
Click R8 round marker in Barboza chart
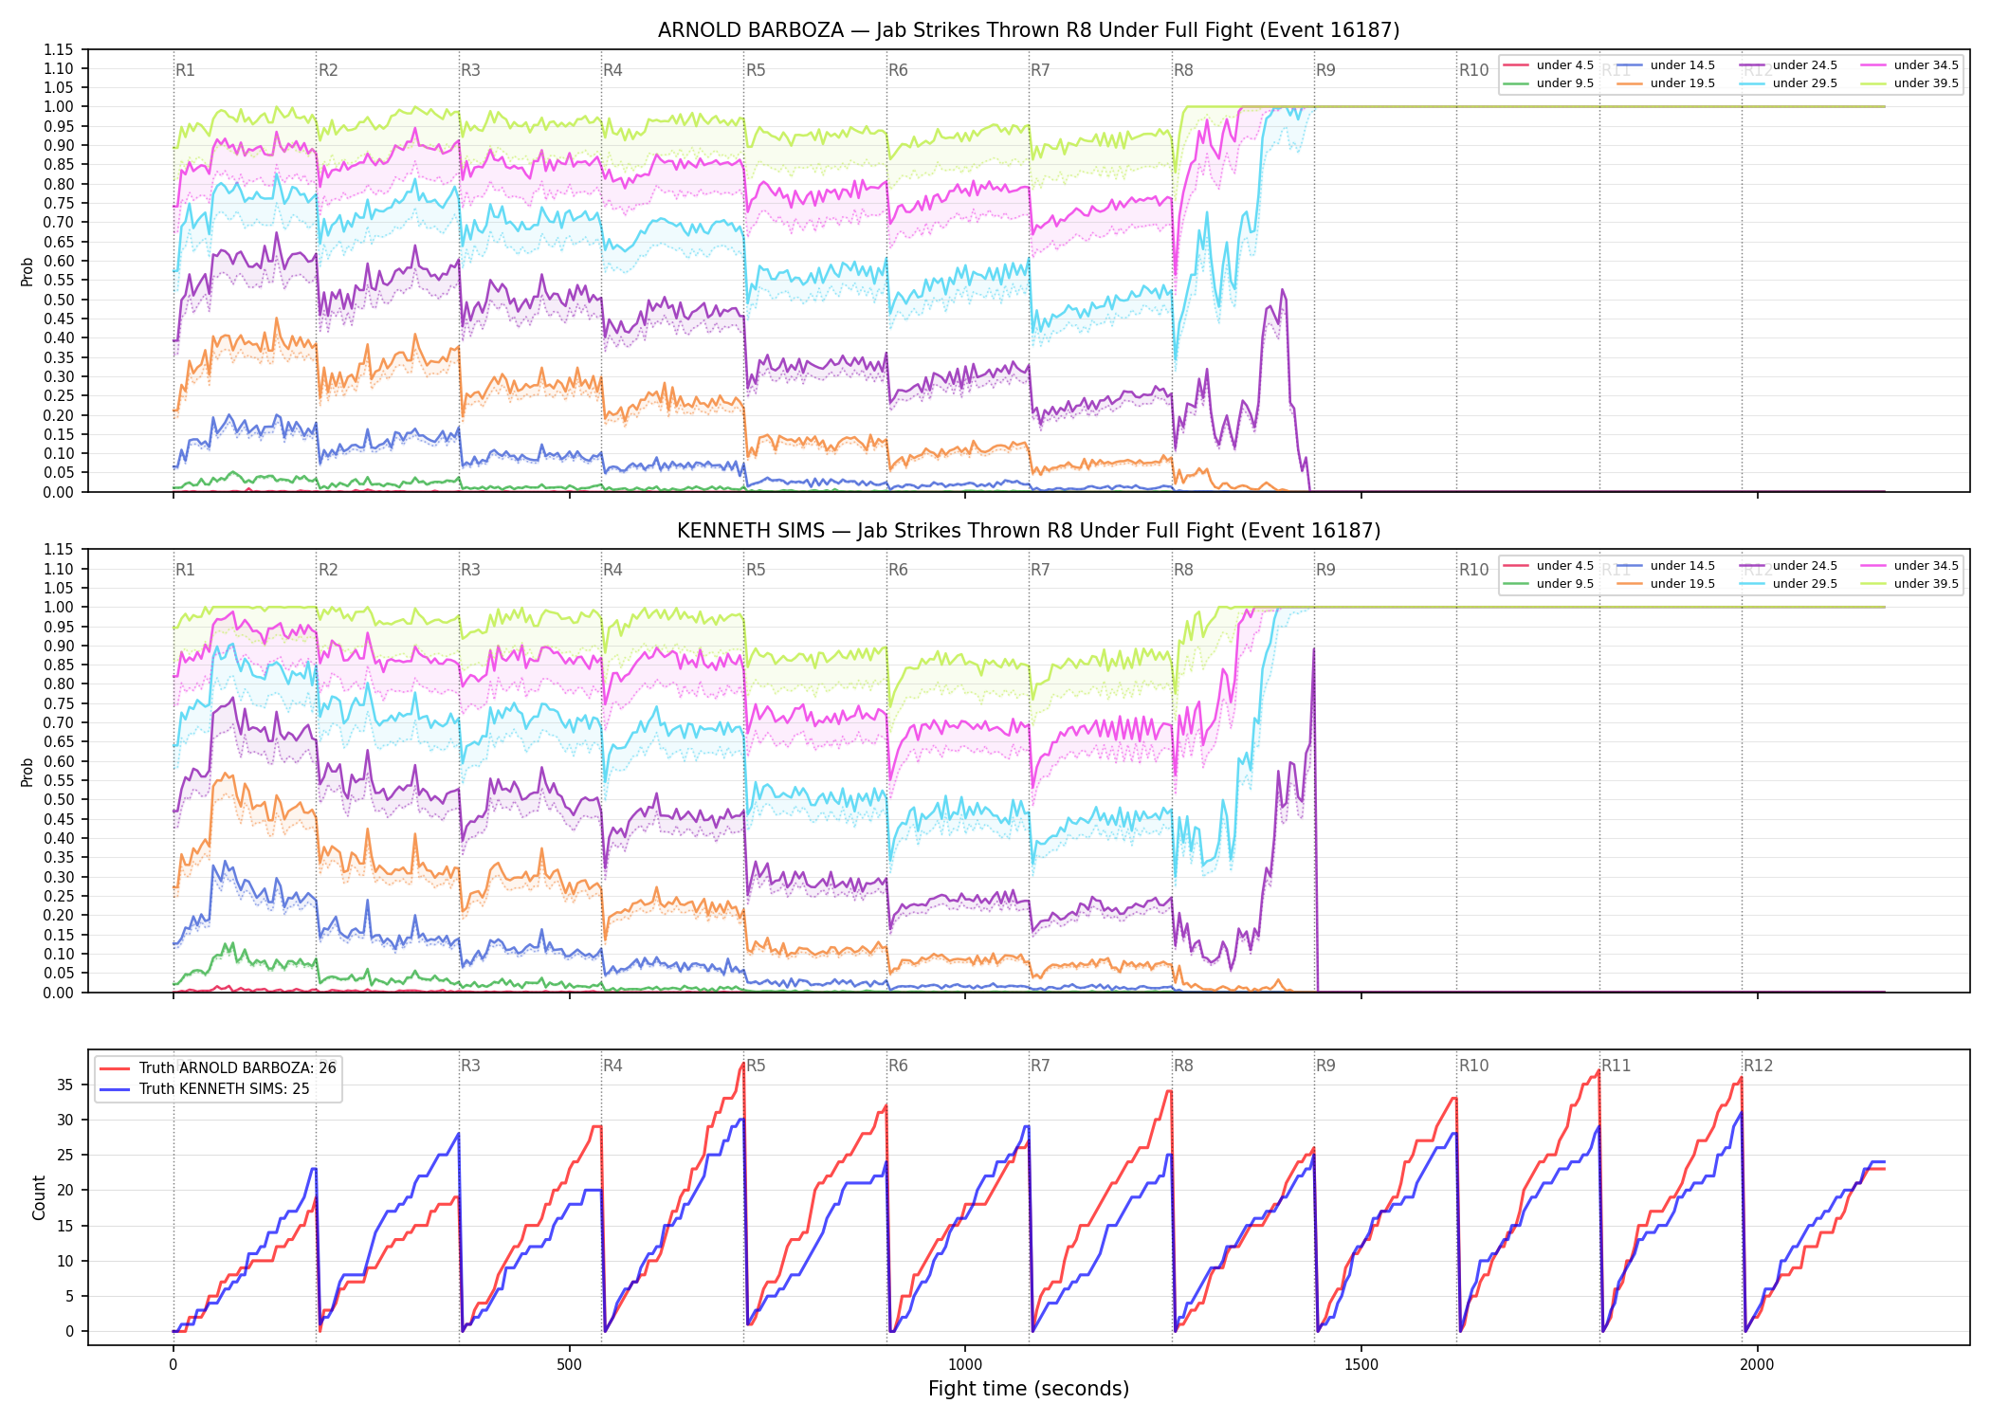point(1183,70)
